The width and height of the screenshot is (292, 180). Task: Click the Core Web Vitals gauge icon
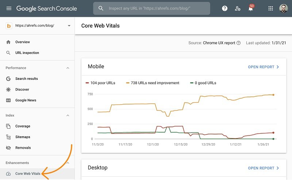click(x=8, y=174)
